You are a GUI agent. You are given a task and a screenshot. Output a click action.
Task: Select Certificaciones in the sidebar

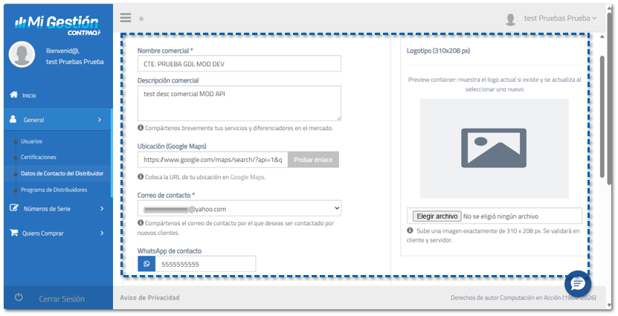38,157
